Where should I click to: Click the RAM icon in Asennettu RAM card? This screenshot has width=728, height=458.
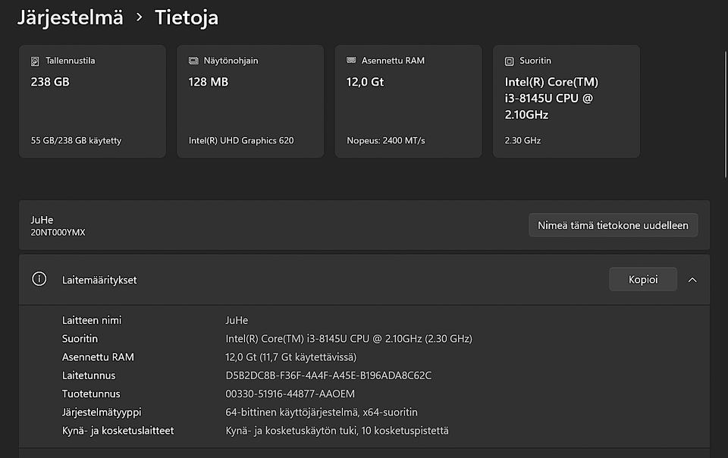[351, 61]
